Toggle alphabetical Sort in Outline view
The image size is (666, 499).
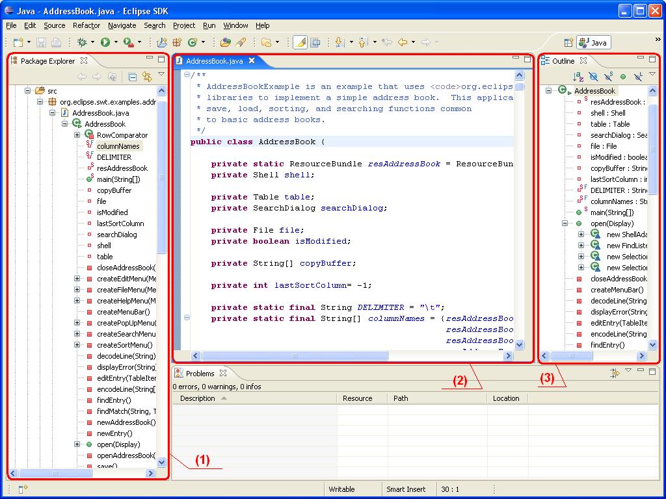578,77
